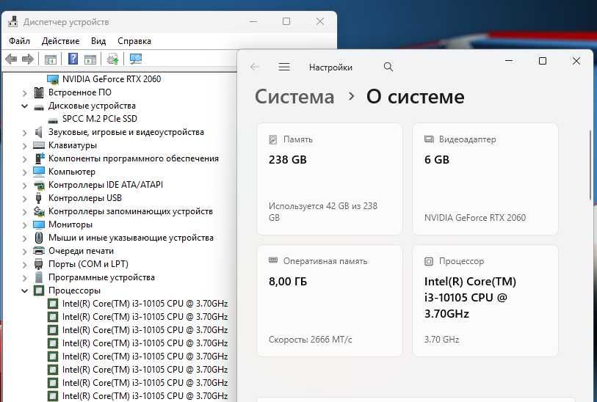Collapse the Процессоры node
The image size is (597, 402).
(25, 291)
